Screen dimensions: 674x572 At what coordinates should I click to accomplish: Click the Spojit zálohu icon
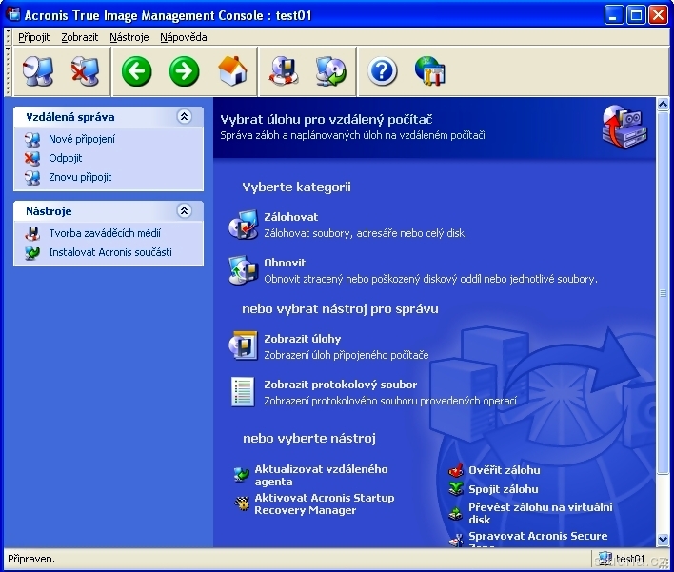pos(456,489)
